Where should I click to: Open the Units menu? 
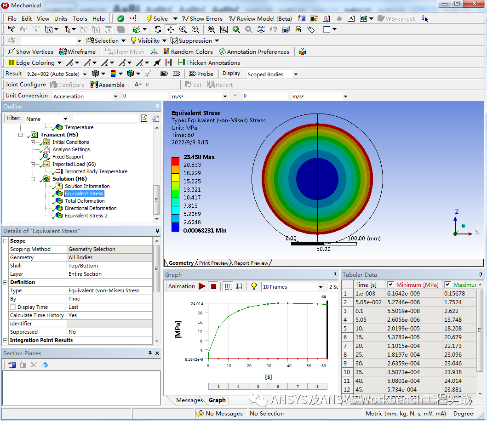[x=61, y=19]
